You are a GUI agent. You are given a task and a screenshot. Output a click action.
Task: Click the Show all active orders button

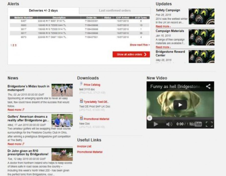click(x=131, y=54)
